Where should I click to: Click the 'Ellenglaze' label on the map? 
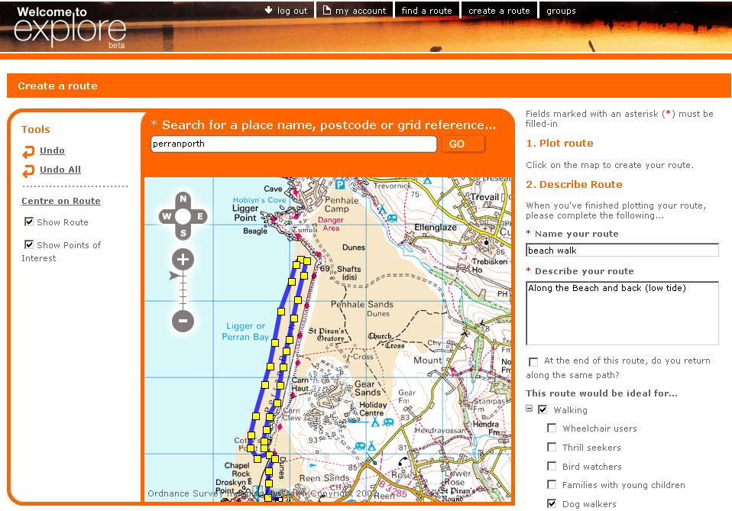pyautogui.click(x=435, y=228)
